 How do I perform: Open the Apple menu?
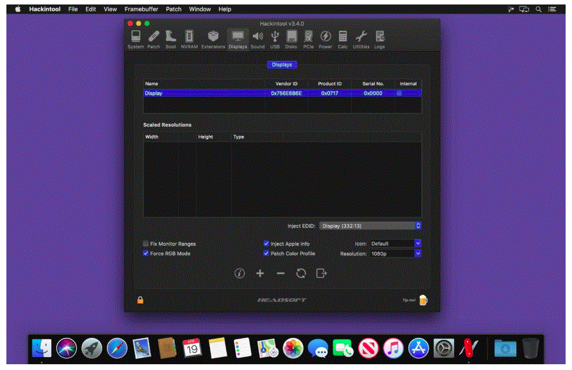(18, 9)
